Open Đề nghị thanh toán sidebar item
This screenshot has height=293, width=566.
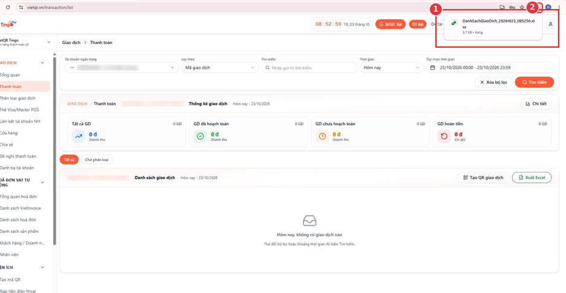pos(18,156)
